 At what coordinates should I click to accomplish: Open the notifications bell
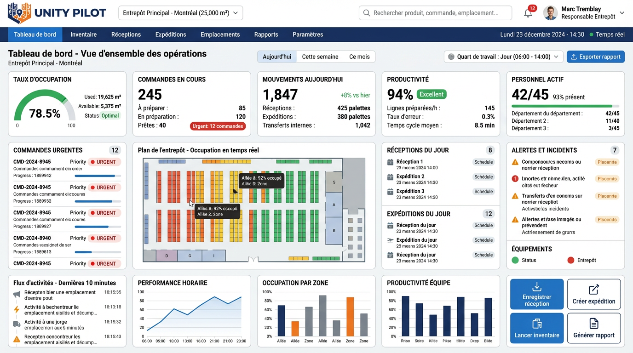click(x=528, y=13)
